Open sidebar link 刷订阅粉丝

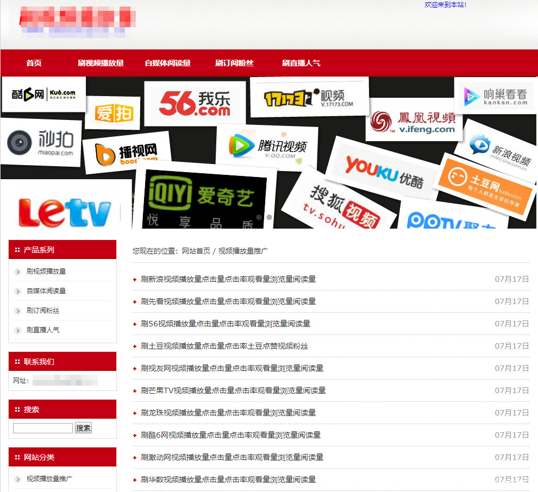click(43, 310)
